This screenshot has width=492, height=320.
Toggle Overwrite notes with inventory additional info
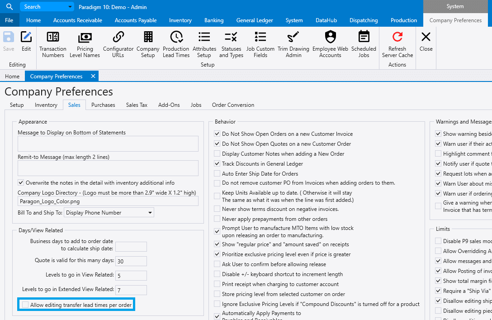click(21, 182)
